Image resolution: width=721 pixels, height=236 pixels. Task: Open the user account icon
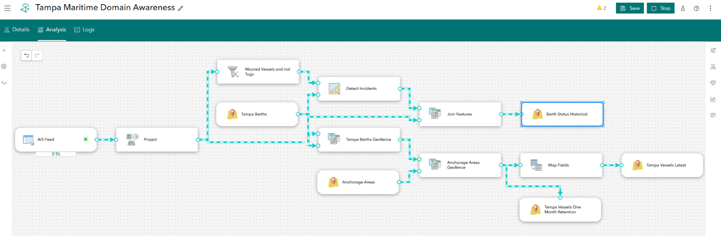pyautogui.click(x=683, y=8)
